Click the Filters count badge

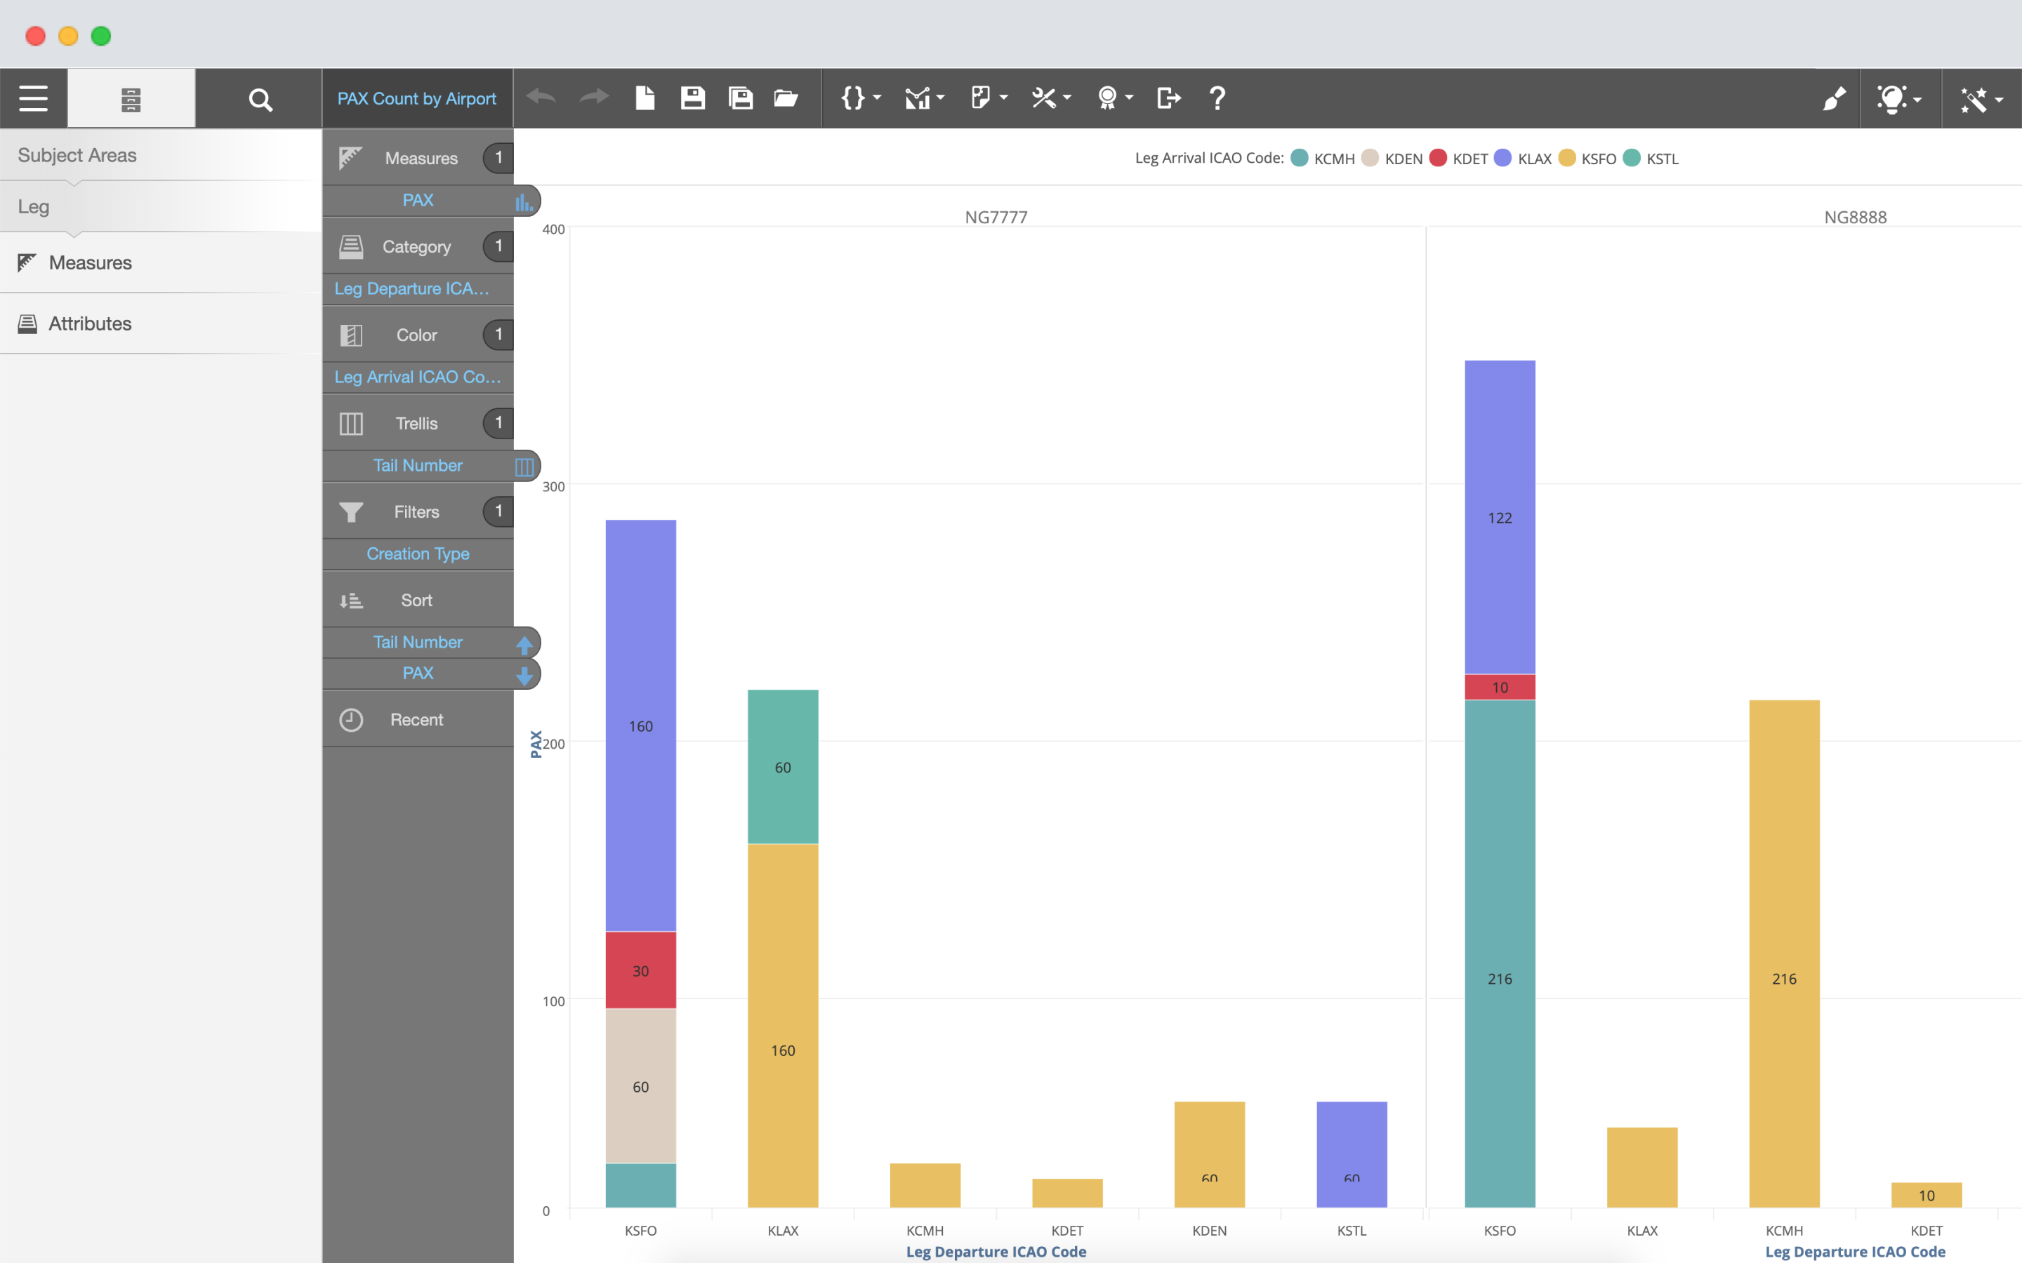coord(498,512)
